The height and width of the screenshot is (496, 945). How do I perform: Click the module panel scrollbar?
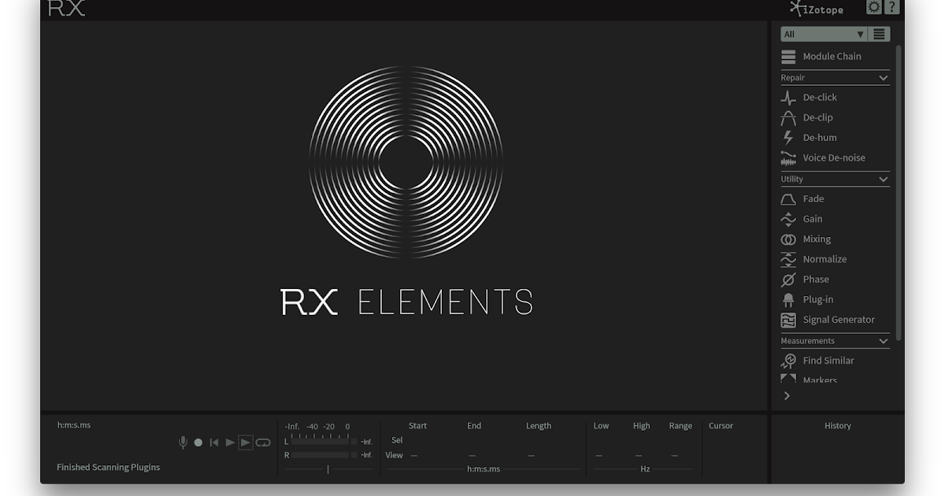[x=899, y=193]
